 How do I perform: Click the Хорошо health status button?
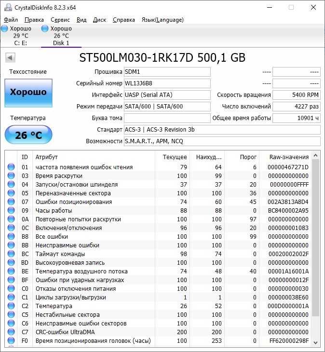click(x=28, y=93)
